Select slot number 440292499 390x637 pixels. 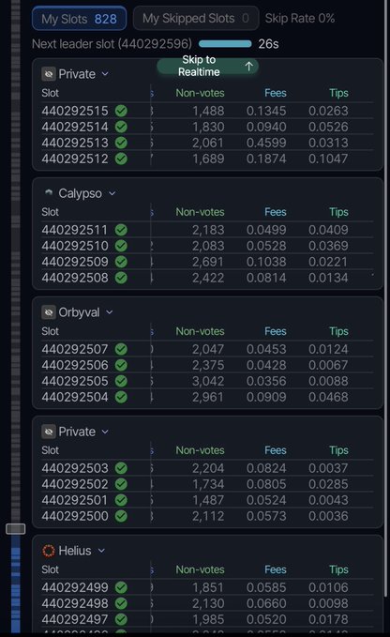pos(75,587)
